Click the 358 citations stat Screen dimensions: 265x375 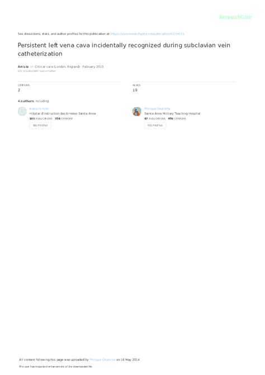(64, 119)
